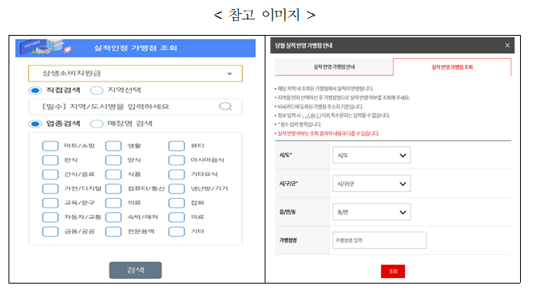Click the magnifier icon in the region search box
548x296 pixels.
(x=225, y=106)
